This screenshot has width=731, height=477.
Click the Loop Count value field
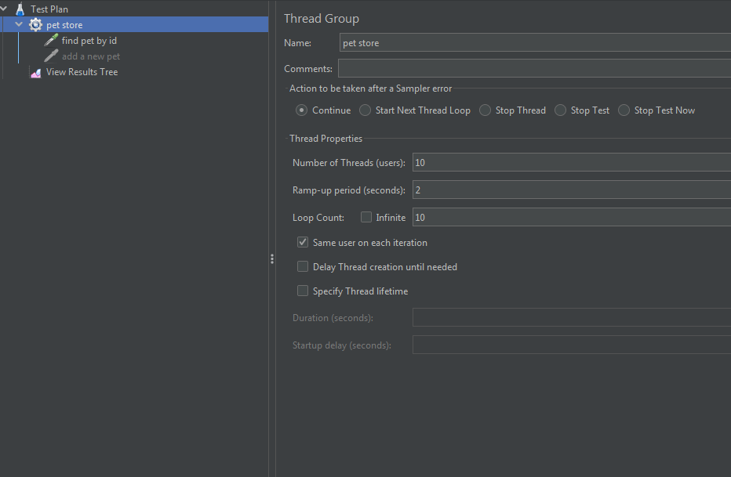(x=572, y=217)
